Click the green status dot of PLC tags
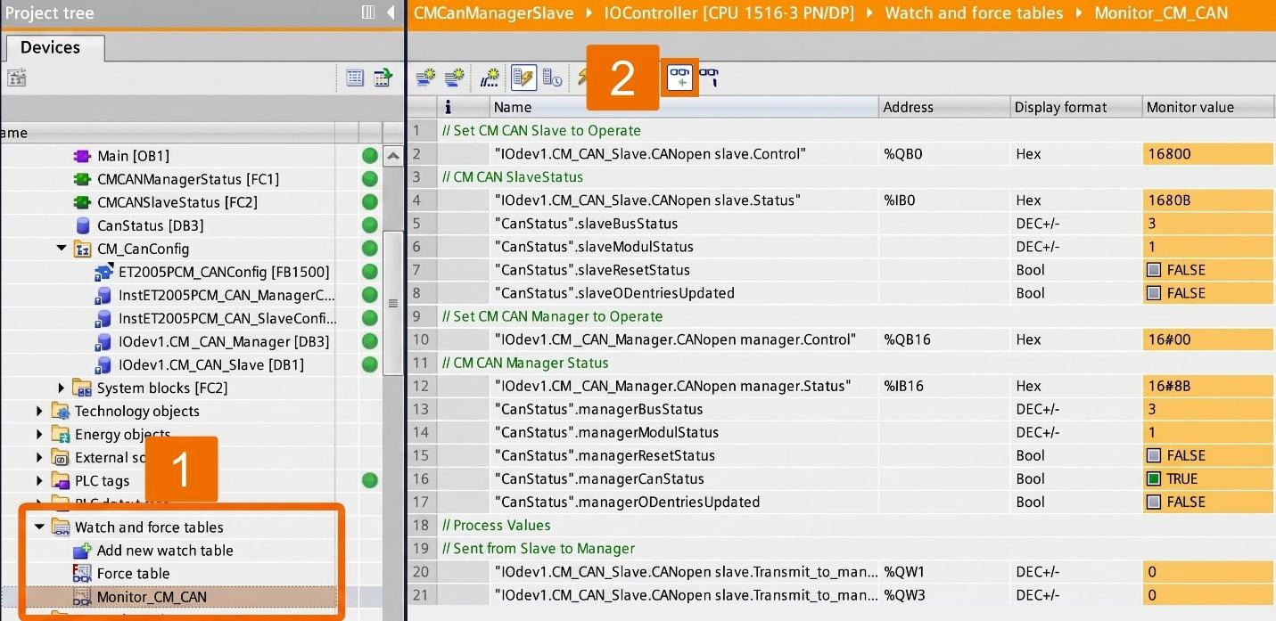The width and height of the screenshot is (1276, 621). coord(369,480)
